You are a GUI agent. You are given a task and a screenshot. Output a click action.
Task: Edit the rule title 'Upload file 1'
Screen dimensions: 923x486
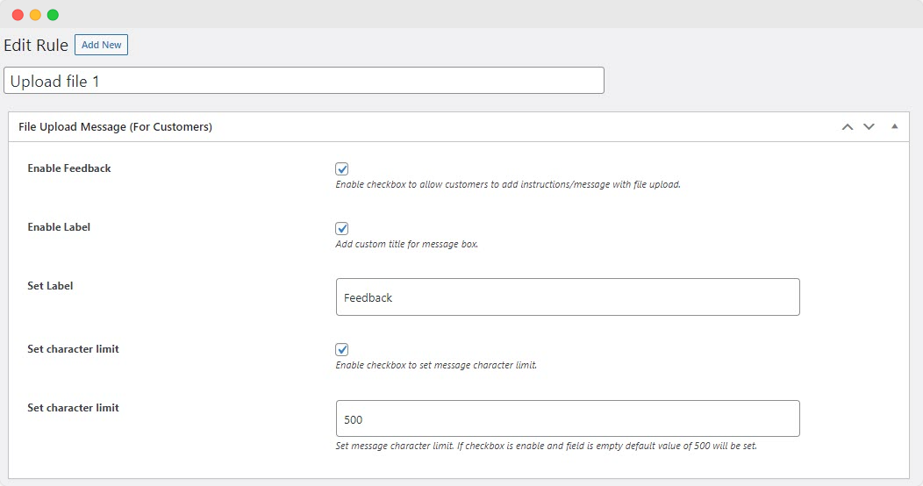point(304,81)
